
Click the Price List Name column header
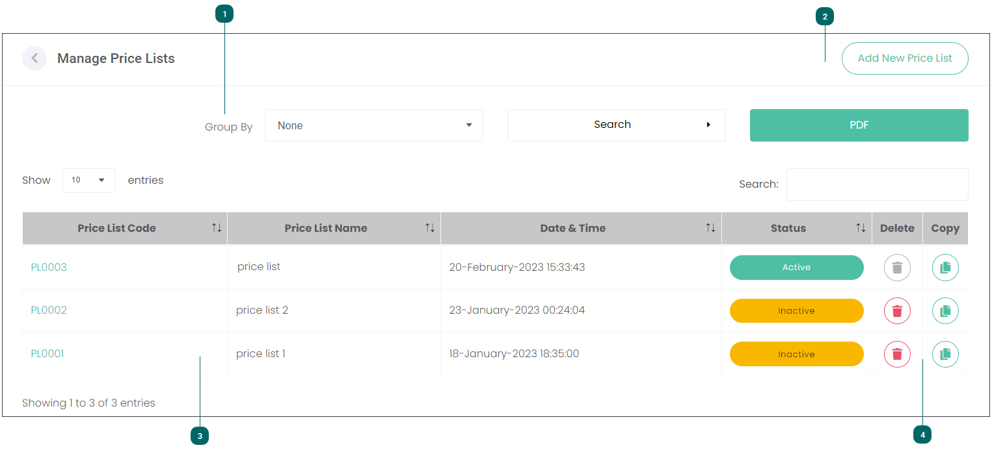coord(334,228)
